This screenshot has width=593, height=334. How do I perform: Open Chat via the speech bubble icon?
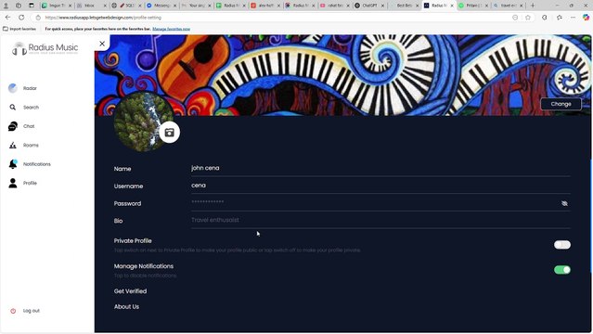pyautogui.click(x=12, y=126)
